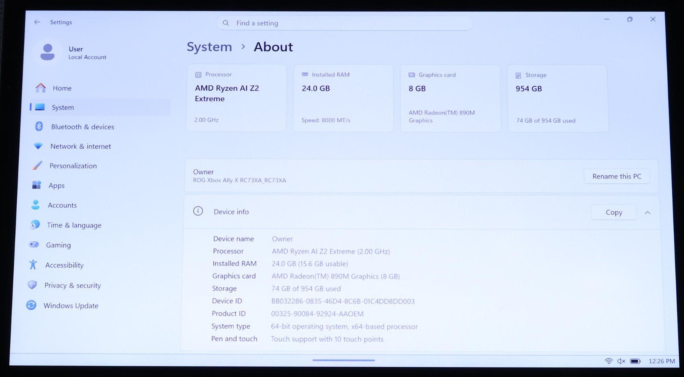Navigate to System in the breadcrumb
This screenshot has height=377, width=684.
tap(209, 47)
